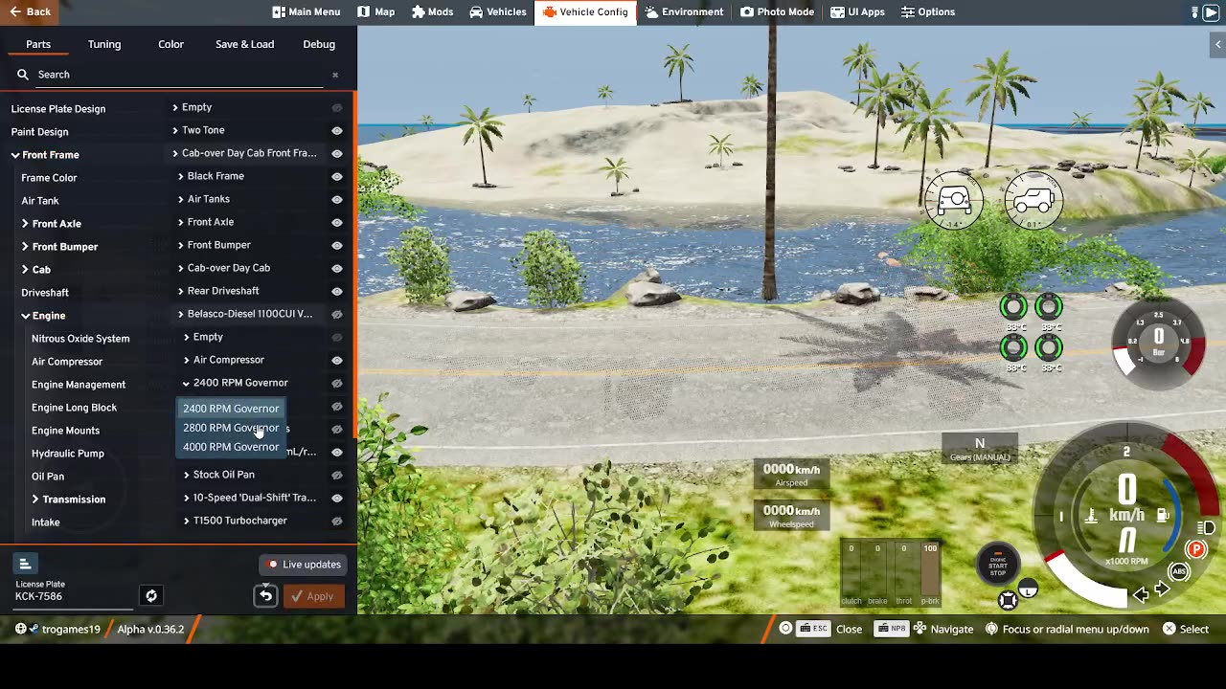
Task: Open Main Menu from top bar
Action: coord(306,12)
